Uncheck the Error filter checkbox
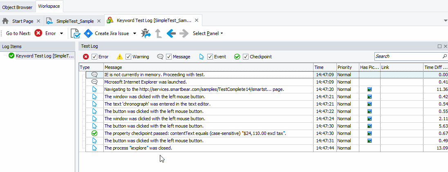The width and height of the screenshot is (448, 172). tap(94, 57)
